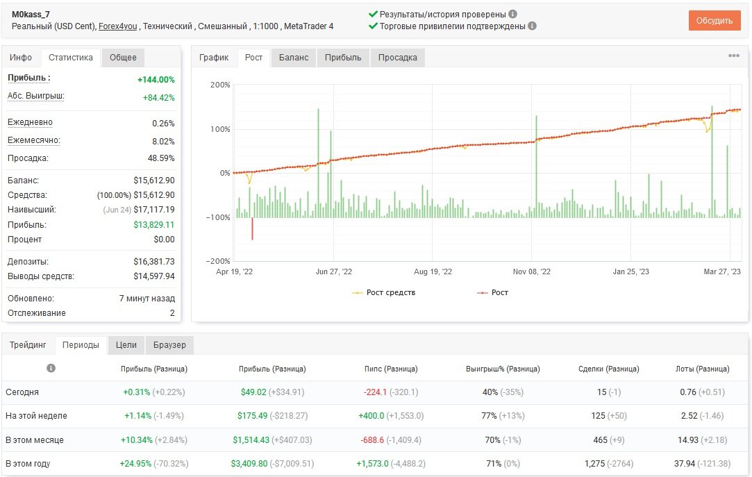
Task: Open the Цели tab
Action: tap(126, 344)
